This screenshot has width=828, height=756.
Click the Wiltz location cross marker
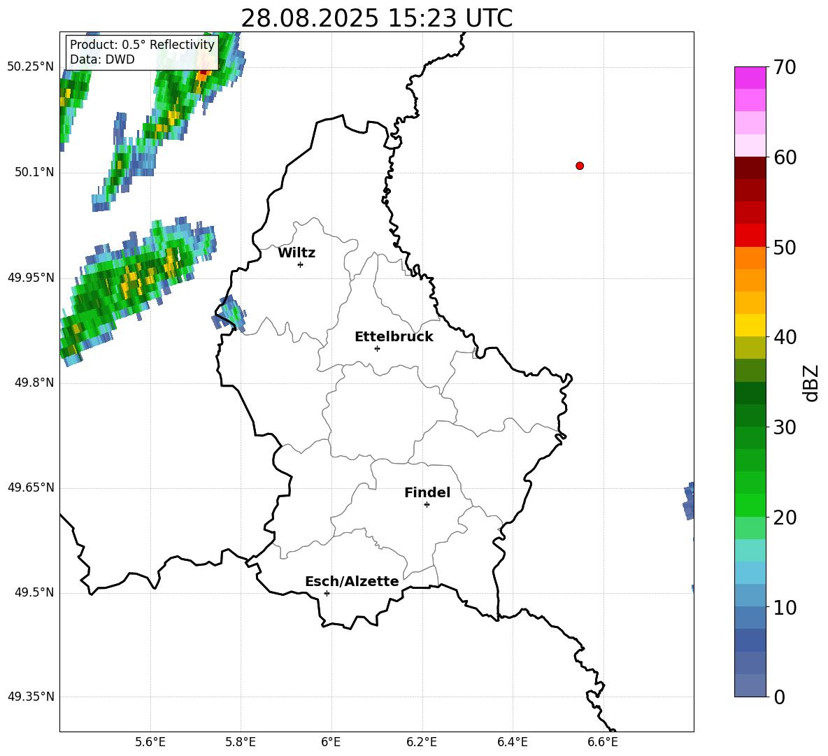pyautogui.click(x=301, y=264)
